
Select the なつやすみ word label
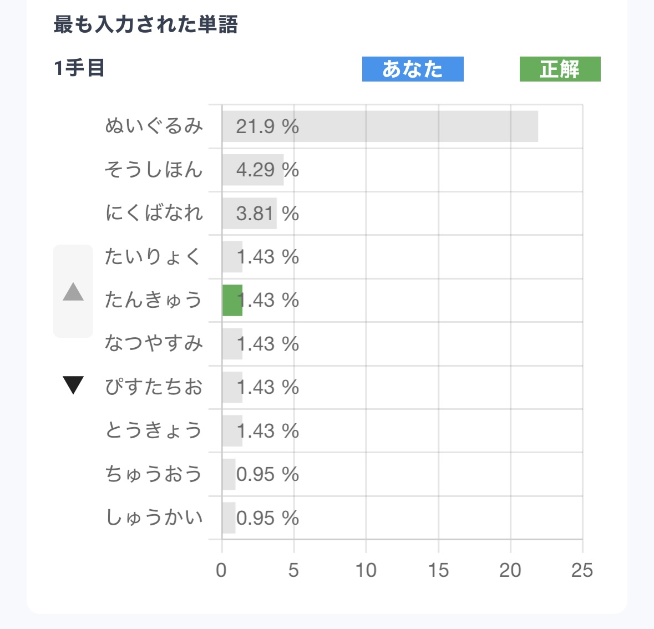(x=154, y=343)
